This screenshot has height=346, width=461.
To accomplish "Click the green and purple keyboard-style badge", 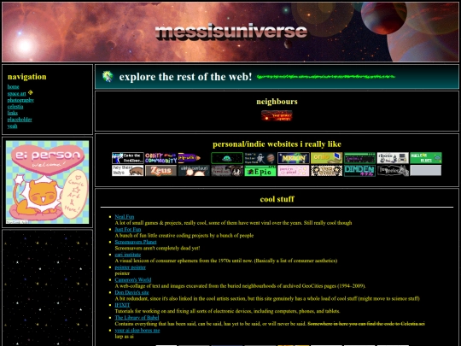I will pos(360,158).
